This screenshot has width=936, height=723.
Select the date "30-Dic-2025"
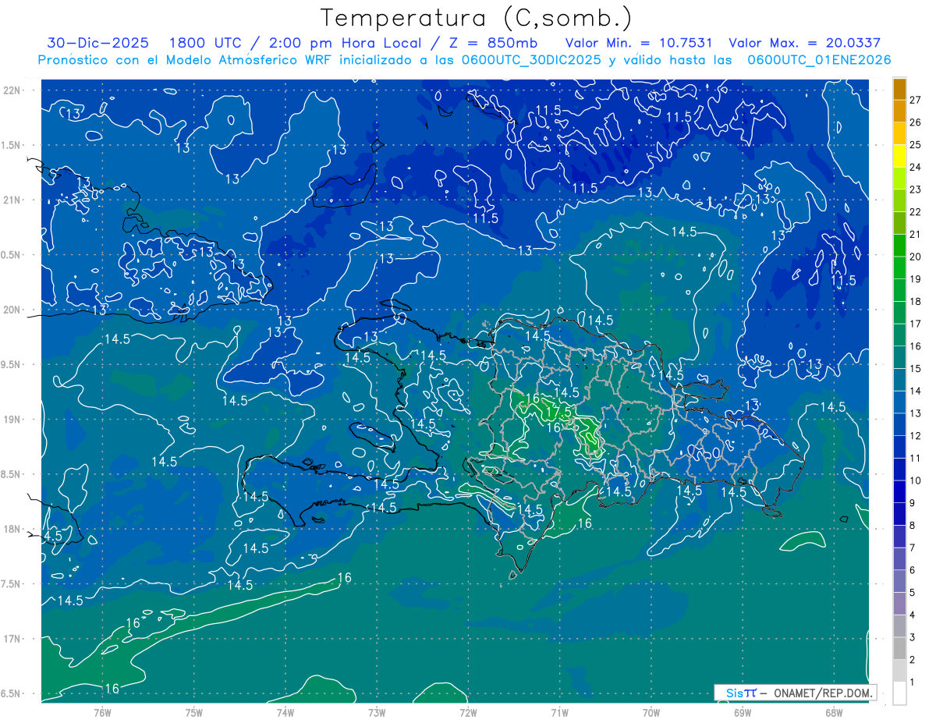pyautogui.click(x=98, y=43)
